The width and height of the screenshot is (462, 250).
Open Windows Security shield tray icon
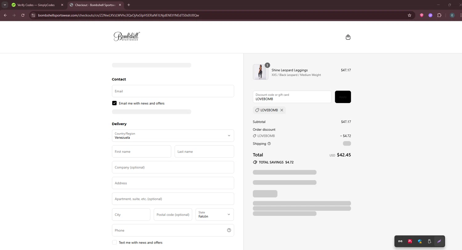point(420,241)
